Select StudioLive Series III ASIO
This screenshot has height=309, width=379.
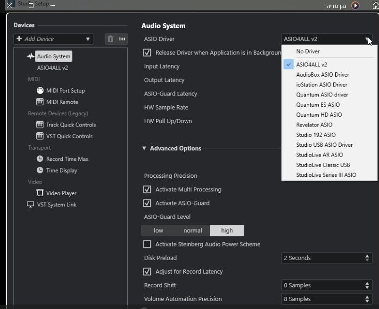[330, 175]
